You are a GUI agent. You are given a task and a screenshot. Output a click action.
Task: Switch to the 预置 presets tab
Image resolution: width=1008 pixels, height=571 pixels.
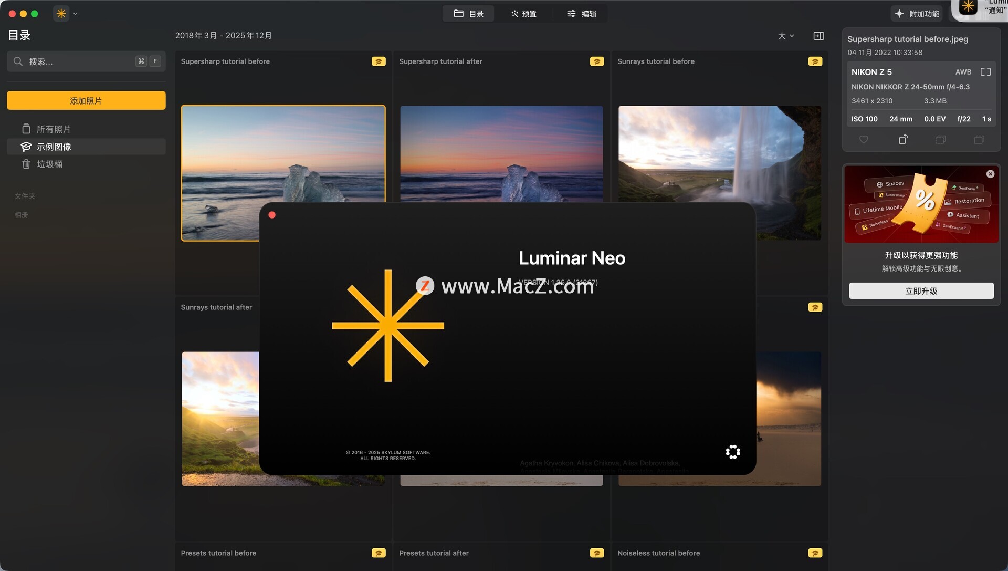pyautogui.click(x=523, y=14)
